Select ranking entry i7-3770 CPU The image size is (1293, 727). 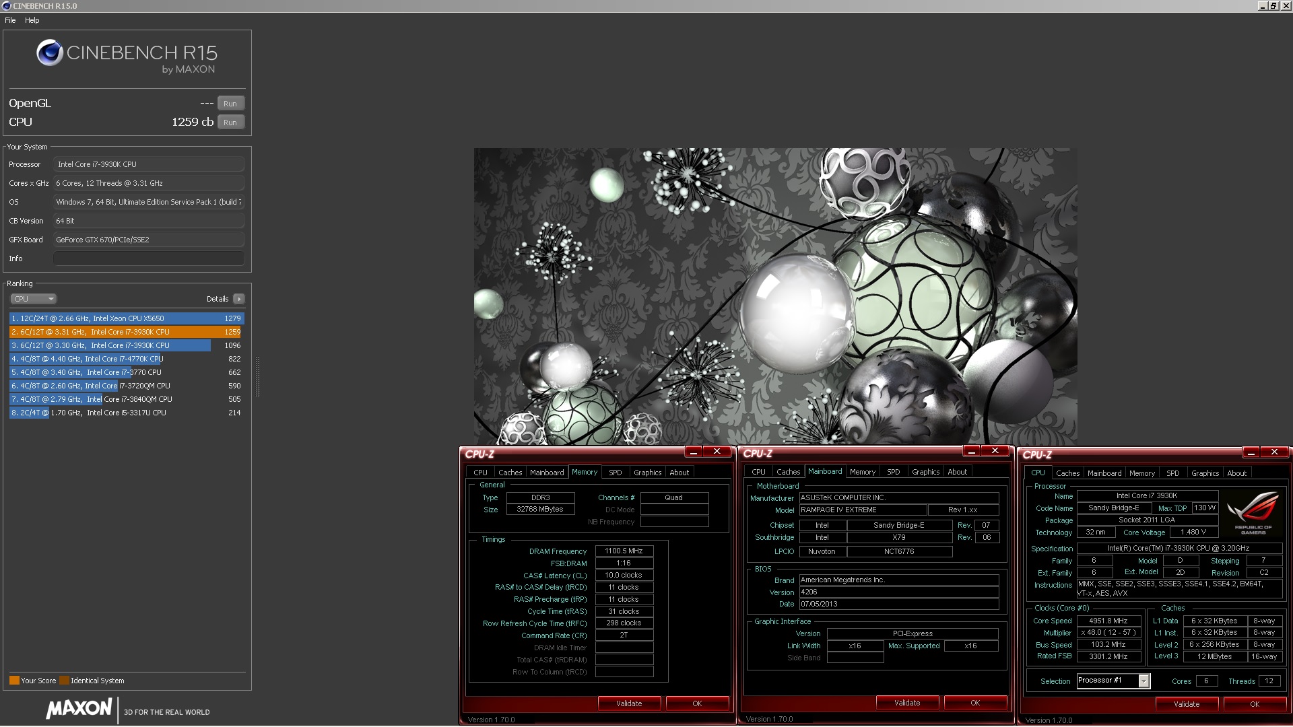pyautogui.click(x=127, y=372)
